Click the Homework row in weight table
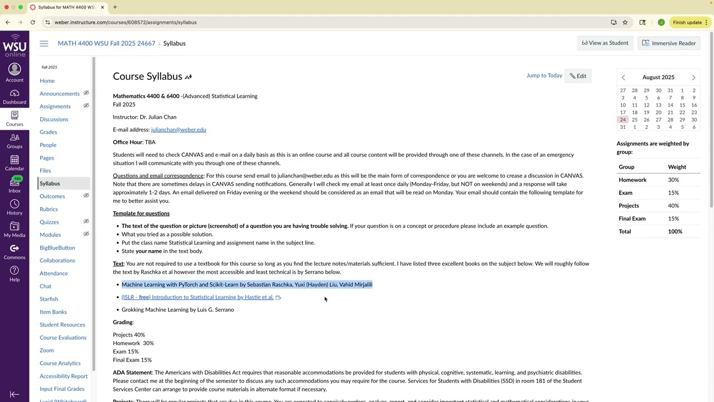Image resolution: width=714 pixels, height=402 pixels. [658, 180]
